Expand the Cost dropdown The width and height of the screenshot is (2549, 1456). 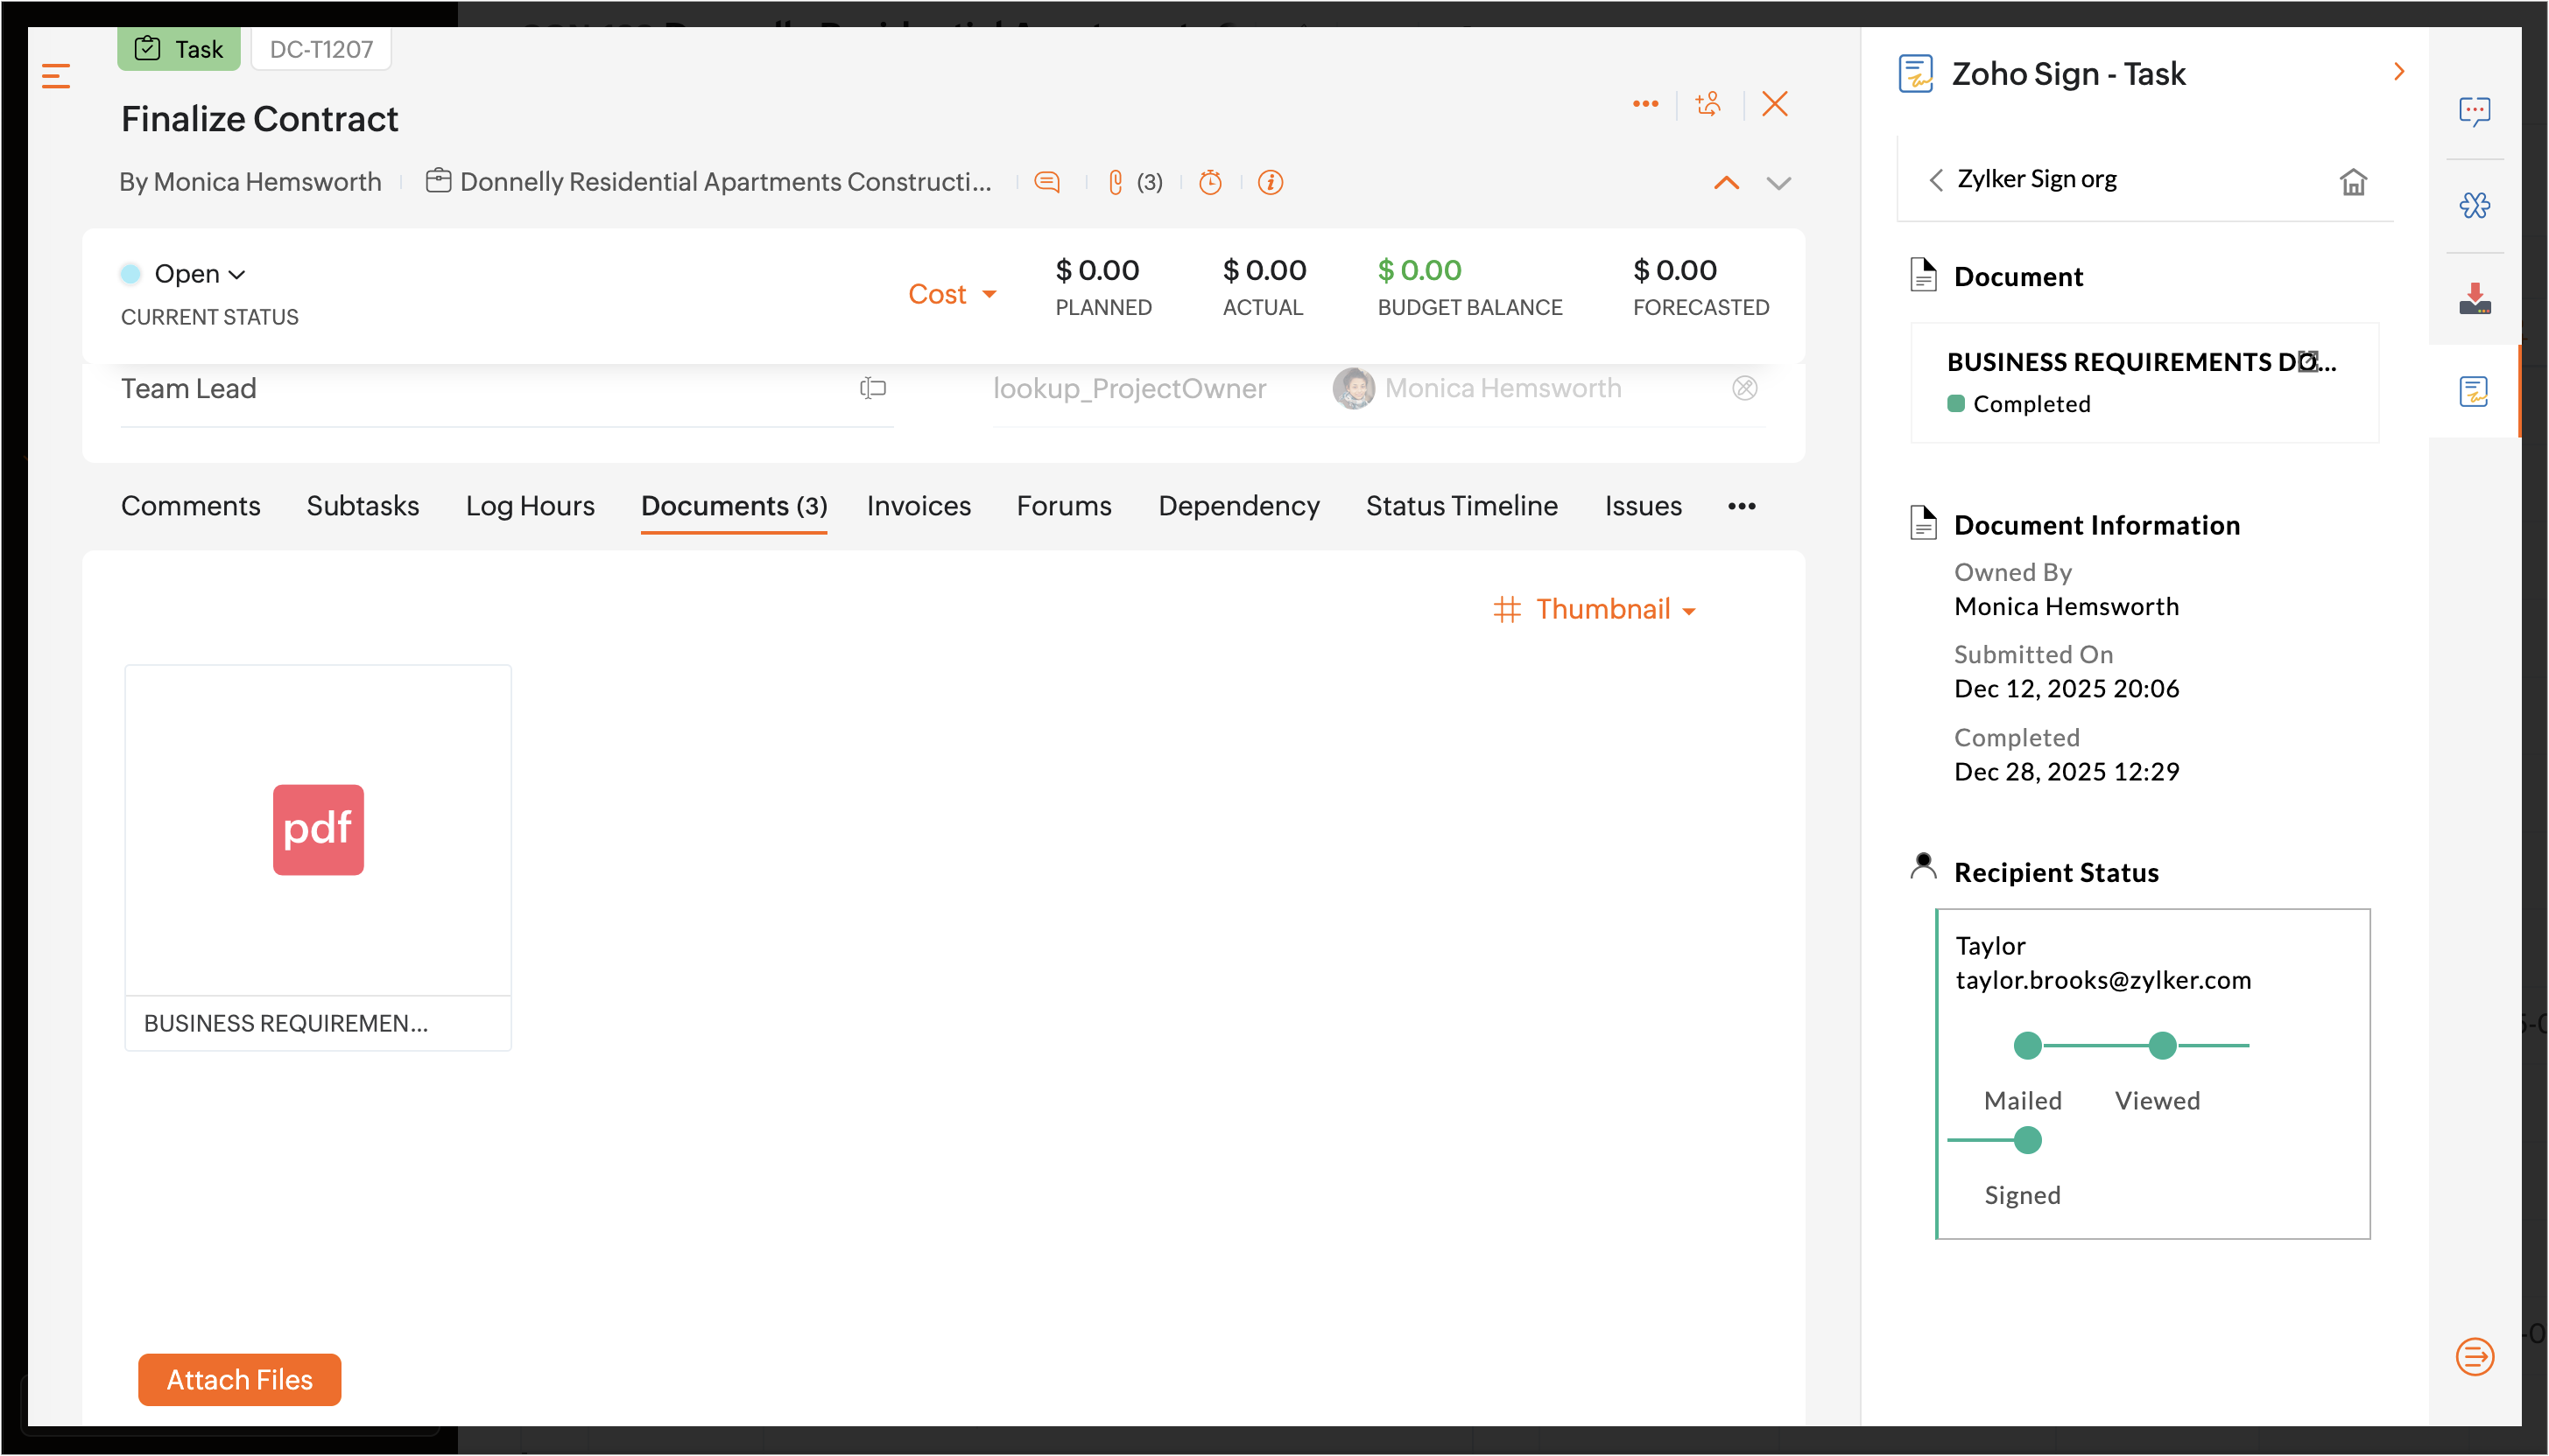(x=952, y=294)
